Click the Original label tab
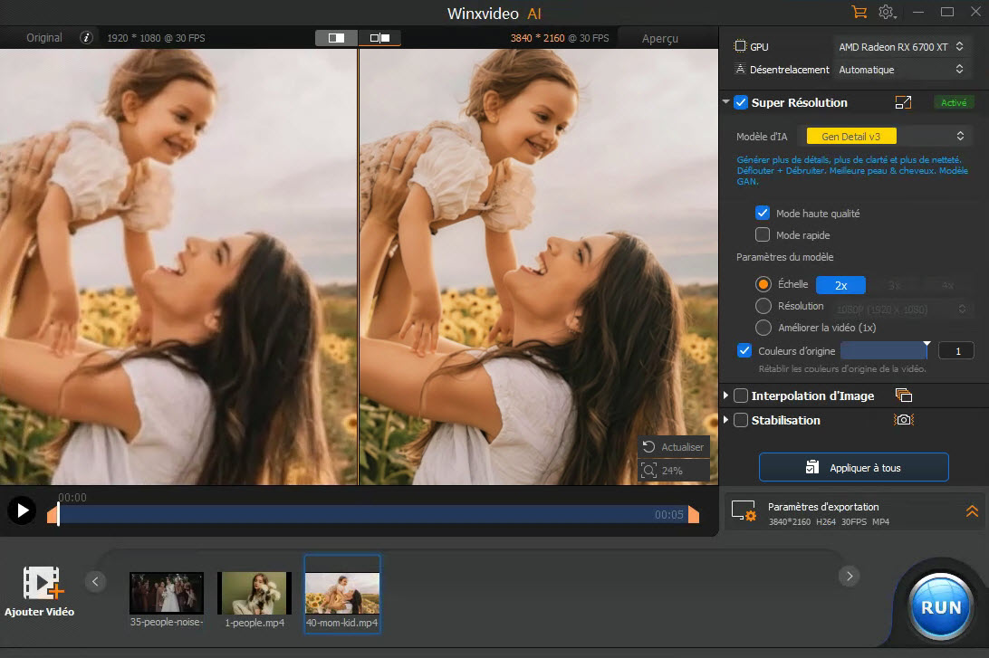Viewport: 989px width, 658px height. coord(44,38)
